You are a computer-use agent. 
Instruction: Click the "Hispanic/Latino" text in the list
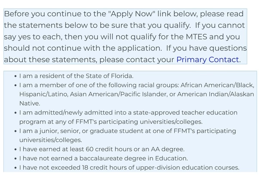pyautogui.click(x=43, y=94)
